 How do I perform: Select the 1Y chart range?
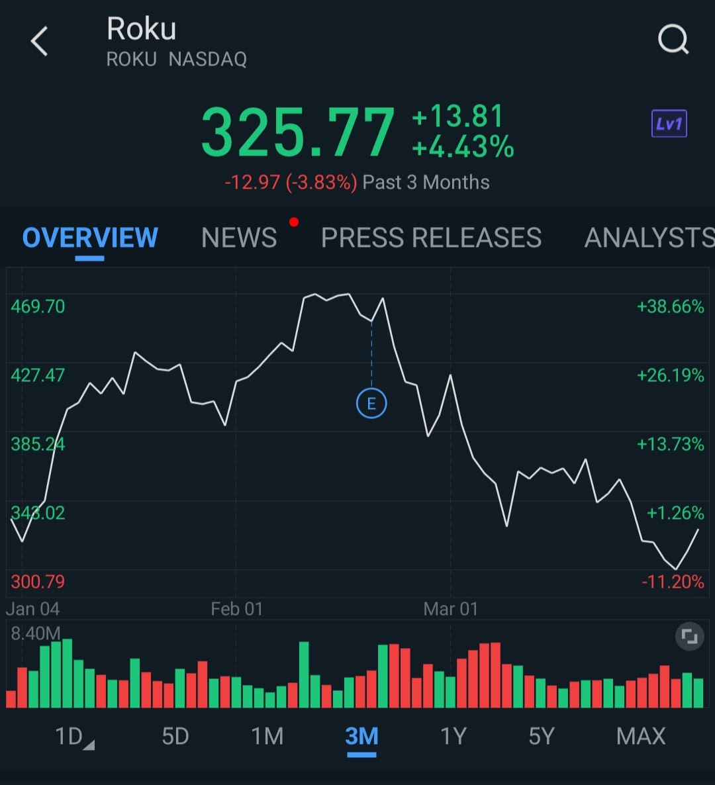click(453, 737)
